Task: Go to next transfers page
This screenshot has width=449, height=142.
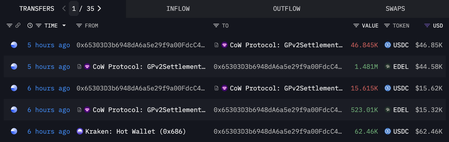Action: pyautogui.click(x=99, y=9)
